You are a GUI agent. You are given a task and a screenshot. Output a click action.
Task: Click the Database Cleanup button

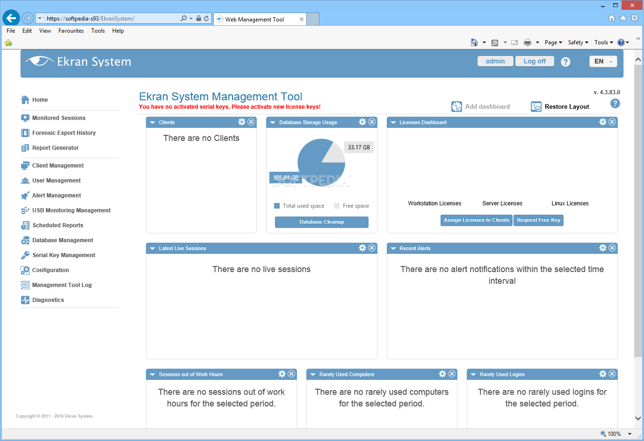322,222
